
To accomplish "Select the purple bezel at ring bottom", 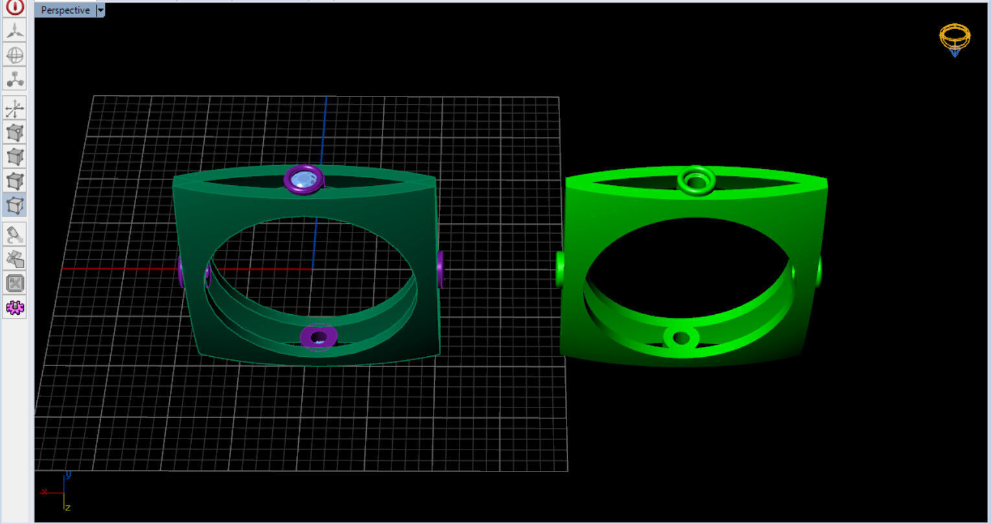I will pos(318,336).
